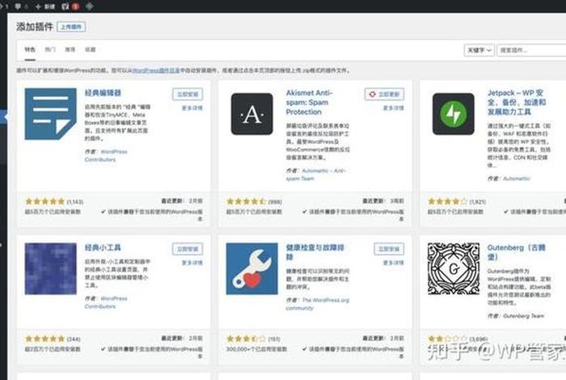Open the 经典小工具 blue plugin icon

click(50, 269)
